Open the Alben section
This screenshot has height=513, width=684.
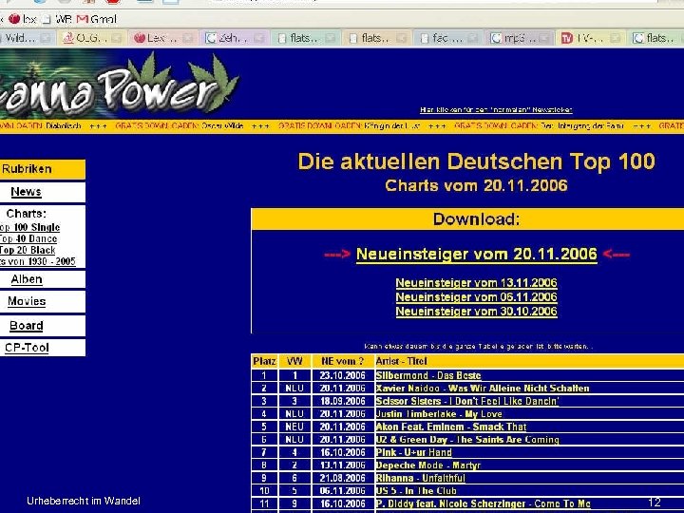point(27,279)
